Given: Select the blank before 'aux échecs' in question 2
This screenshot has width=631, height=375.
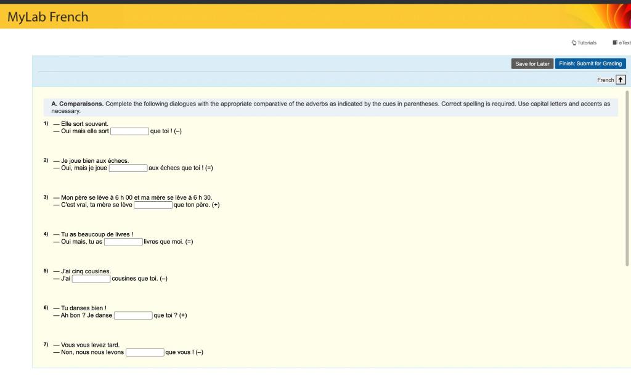Looking at the screenshot, I should click(x=128, y=168).
